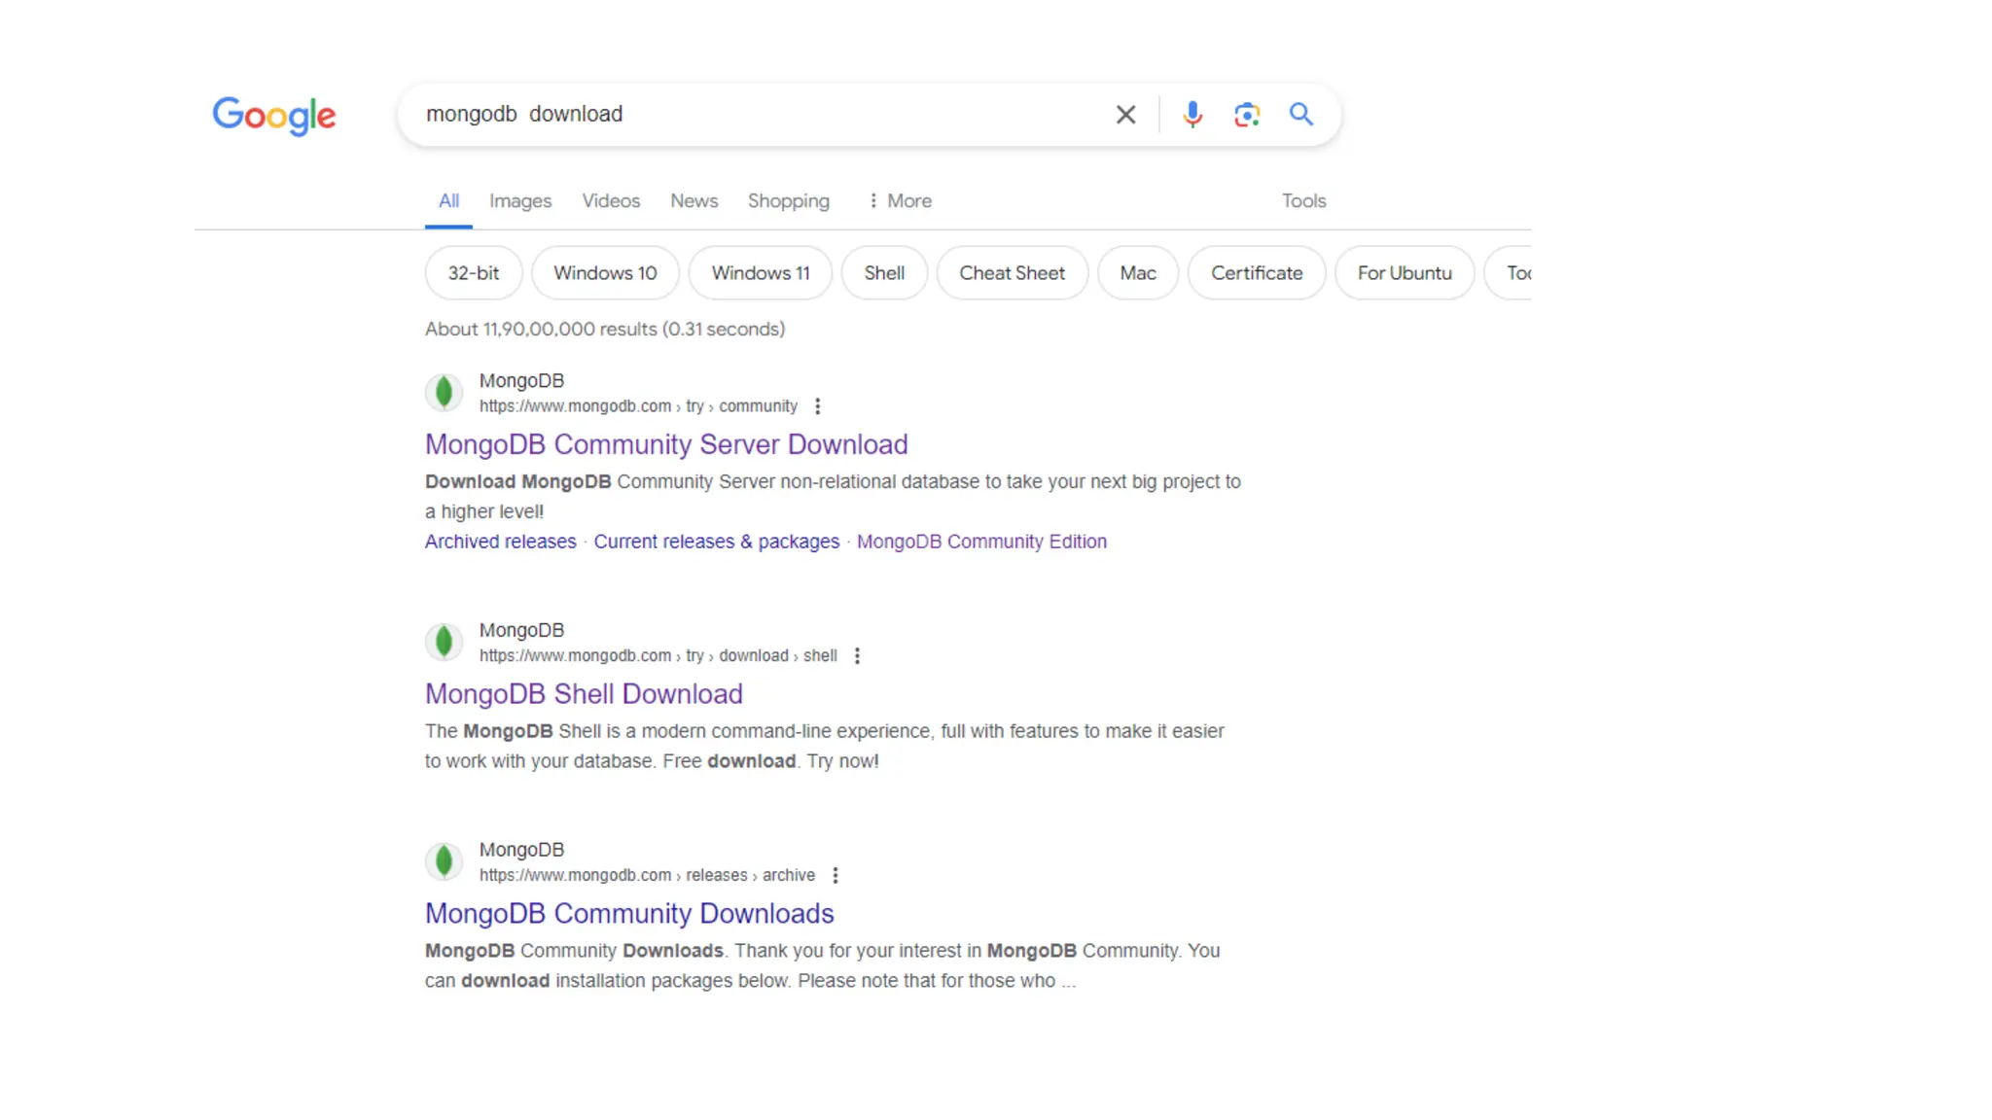Click the Google logo
1992x1120 pixels.
pyautogui.click(x=274, y=116)
